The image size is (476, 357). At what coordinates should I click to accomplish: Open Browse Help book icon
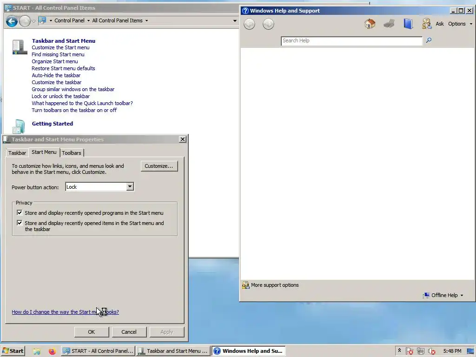408,24
